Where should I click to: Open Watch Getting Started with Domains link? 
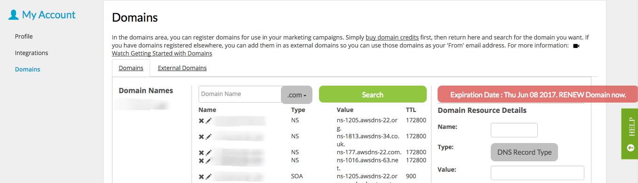(162, 53)
